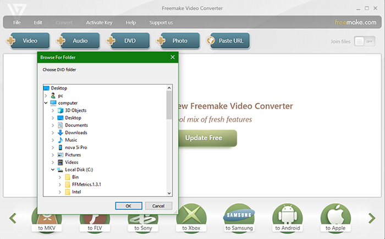Viewport: 385px width, 239px height.
Task: Expand the Videos node
Action: point(53,162)
